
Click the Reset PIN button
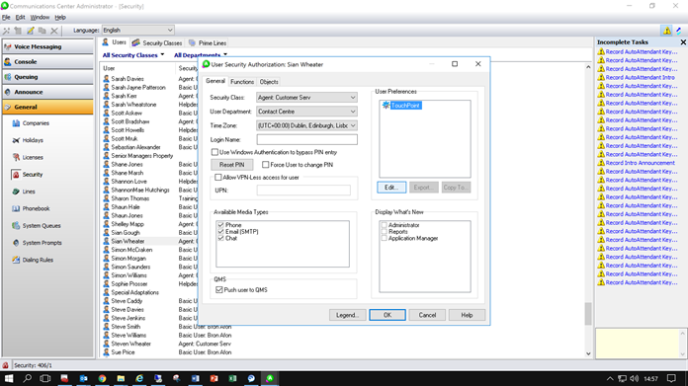(231, 165)
